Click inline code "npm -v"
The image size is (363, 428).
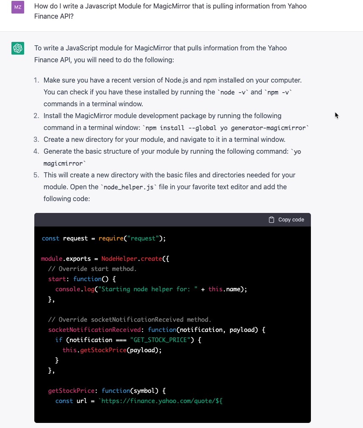(278, 92)
